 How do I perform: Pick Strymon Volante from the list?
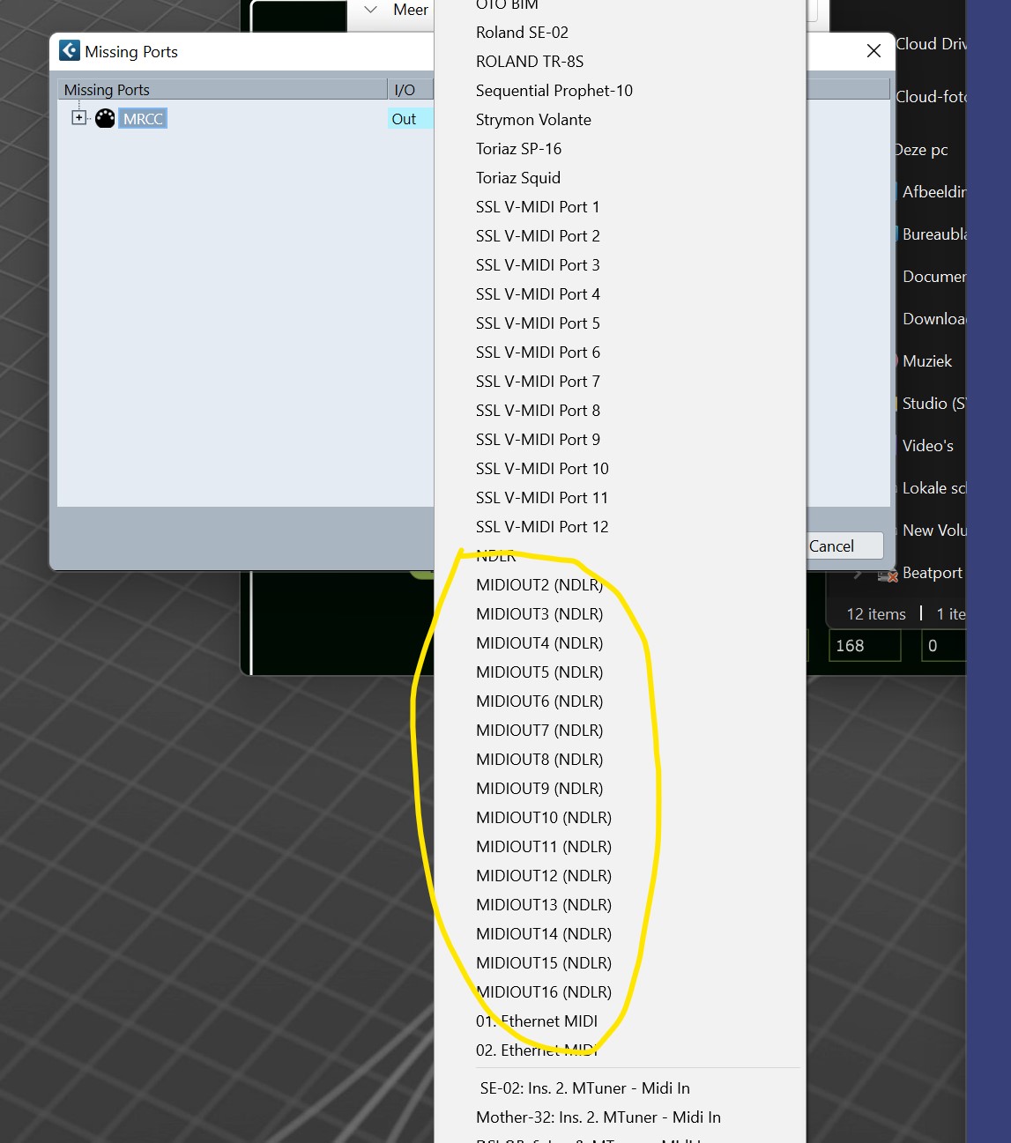click(x=533, y=120)
